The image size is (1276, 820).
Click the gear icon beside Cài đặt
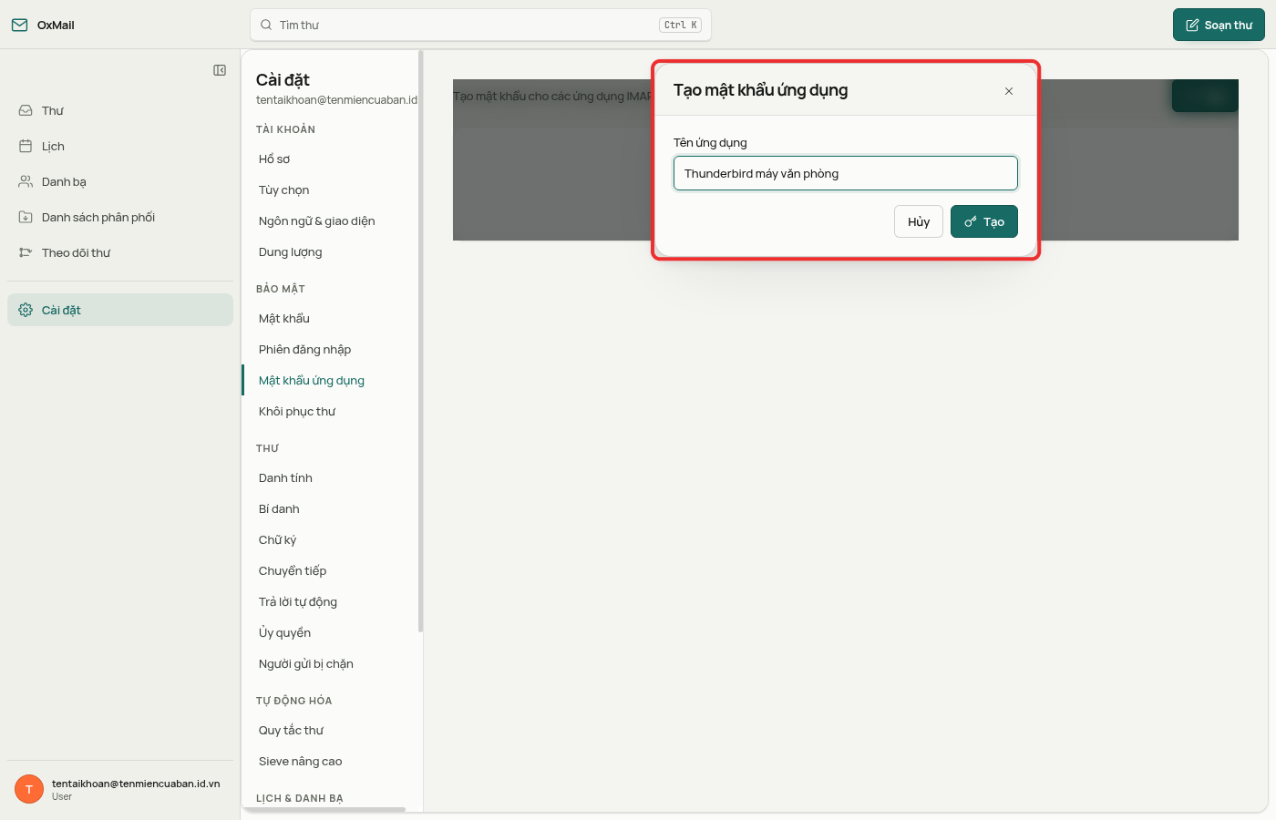[26, 310]
